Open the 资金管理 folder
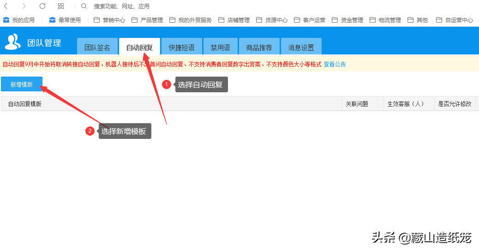The image size is (479, 251). click(347, 20)
